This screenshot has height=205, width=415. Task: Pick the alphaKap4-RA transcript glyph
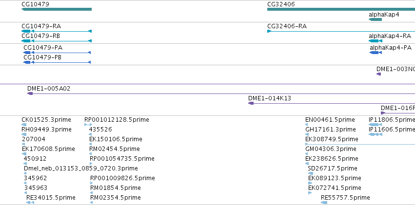(x=375, y=41)
